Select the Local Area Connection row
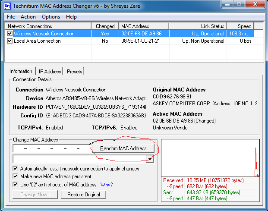The width and height of the screenshot is (268, 211). tap(129, 41)
